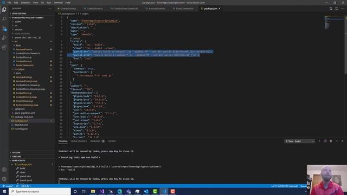Open editor more actions ellipsis
Image resolution: width=347 pixels, height=195 pixels.
point(343,9)
